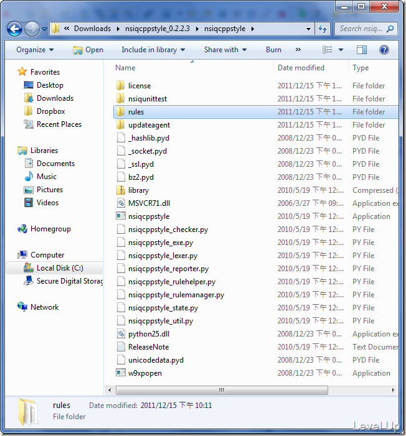
Task: Open the Share with menu
Action: [225, 50]
